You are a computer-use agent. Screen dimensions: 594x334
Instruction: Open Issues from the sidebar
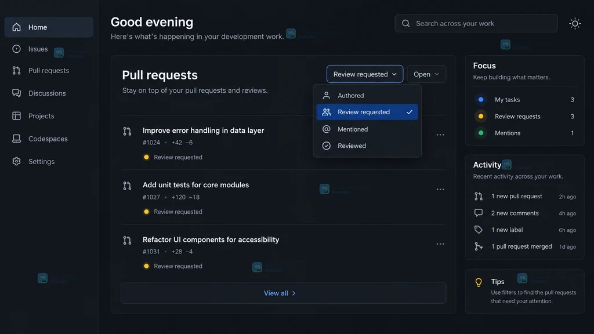pos(38,49)
